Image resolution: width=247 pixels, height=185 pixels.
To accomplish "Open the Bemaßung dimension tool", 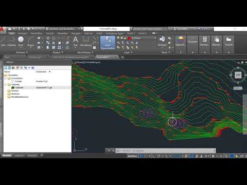I will [x=86, y=41].
